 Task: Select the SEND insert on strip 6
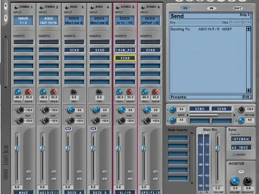[150, 50]
